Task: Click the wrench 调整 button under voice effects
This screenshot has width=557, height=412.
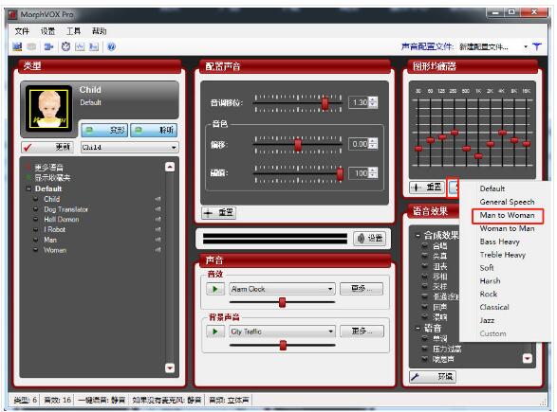Action: tap(433, 377)
